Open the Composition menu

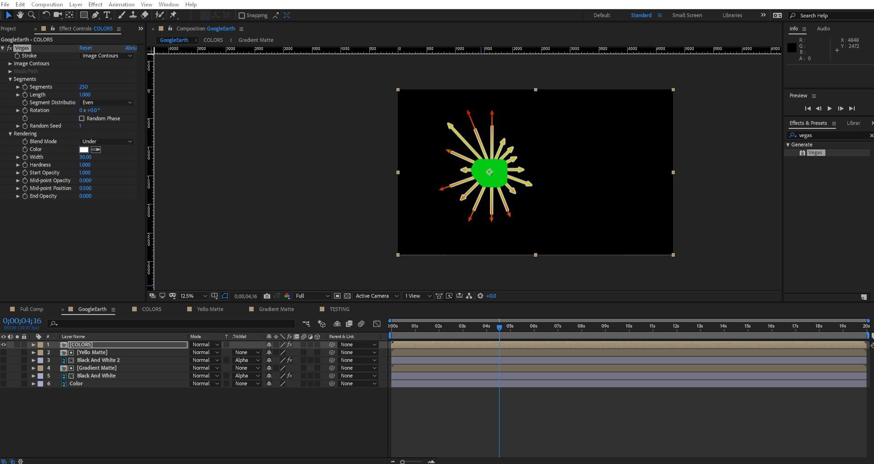[47, 4]
